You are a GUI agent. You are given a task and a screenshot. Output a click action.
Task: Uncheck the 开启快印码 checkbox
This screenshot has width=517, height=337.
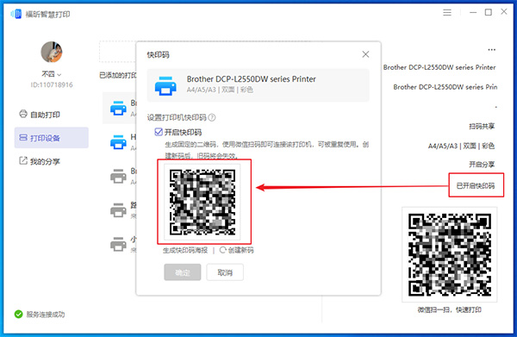[x=159, y=132]
